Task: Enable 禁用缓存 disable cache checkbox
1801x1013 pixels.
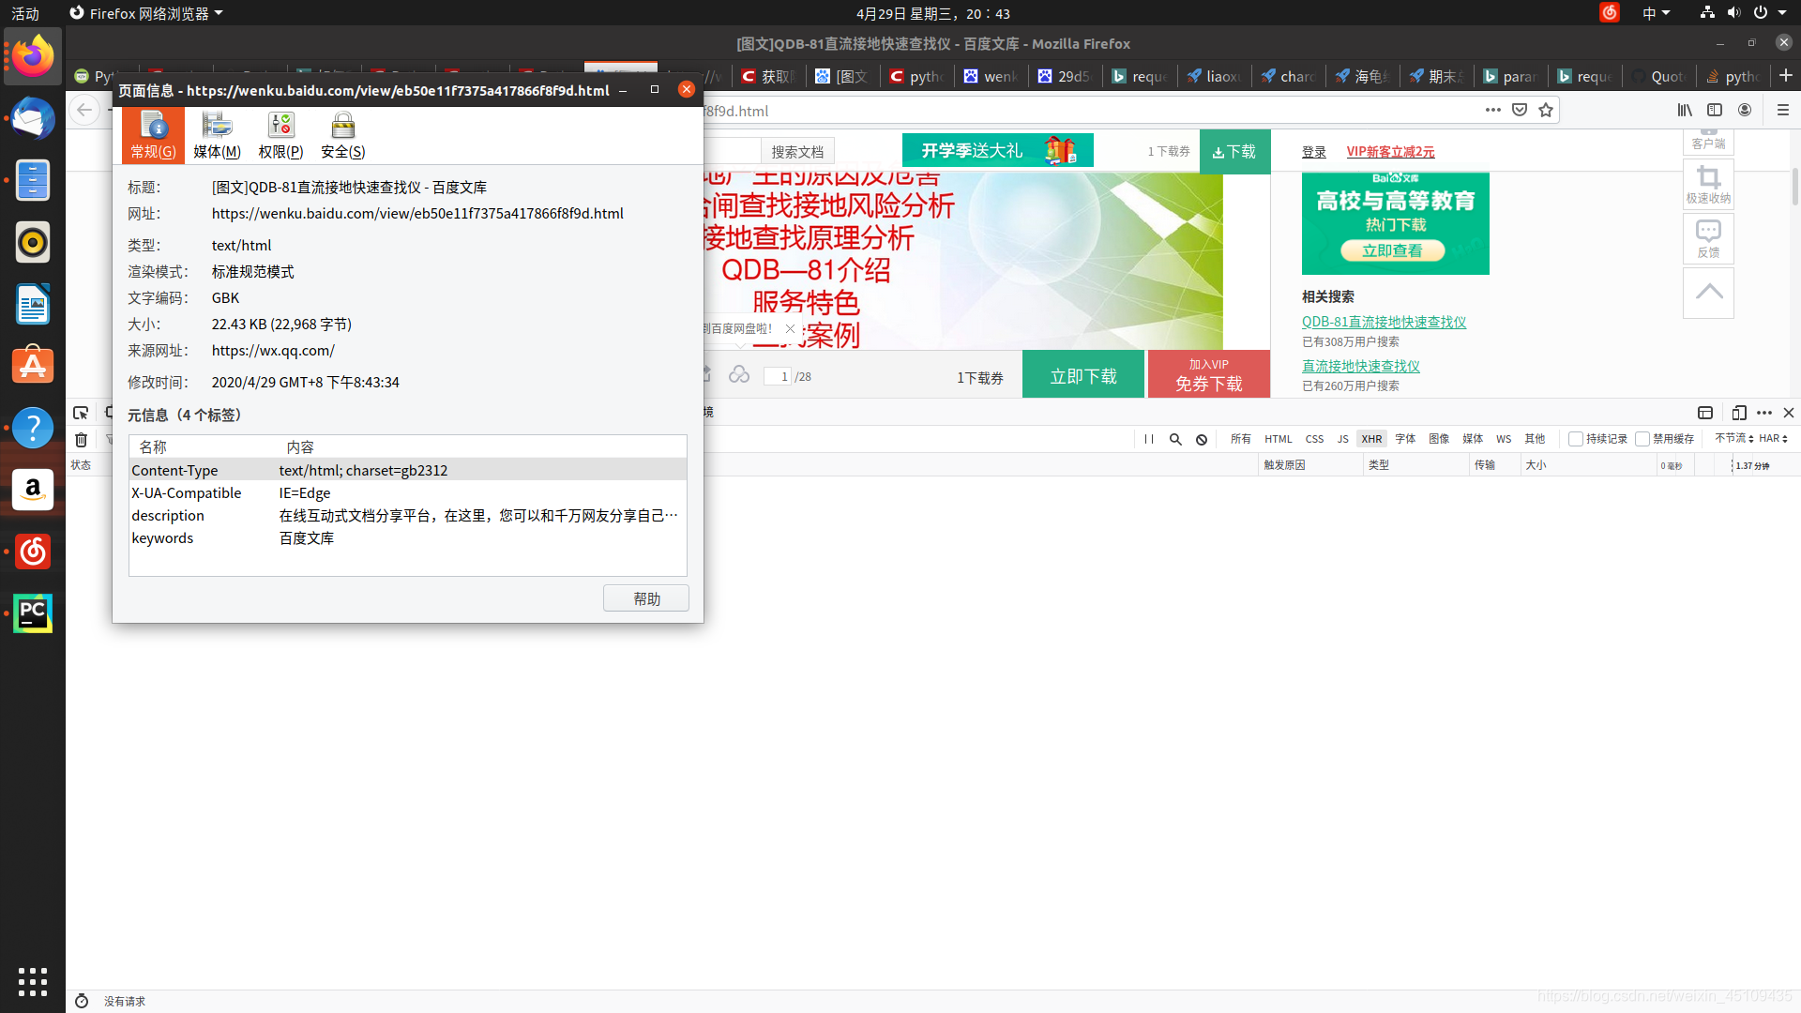Action: point(1642,439)
